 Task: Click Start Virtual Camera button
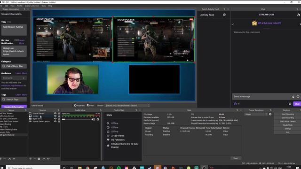click(287, 122)
